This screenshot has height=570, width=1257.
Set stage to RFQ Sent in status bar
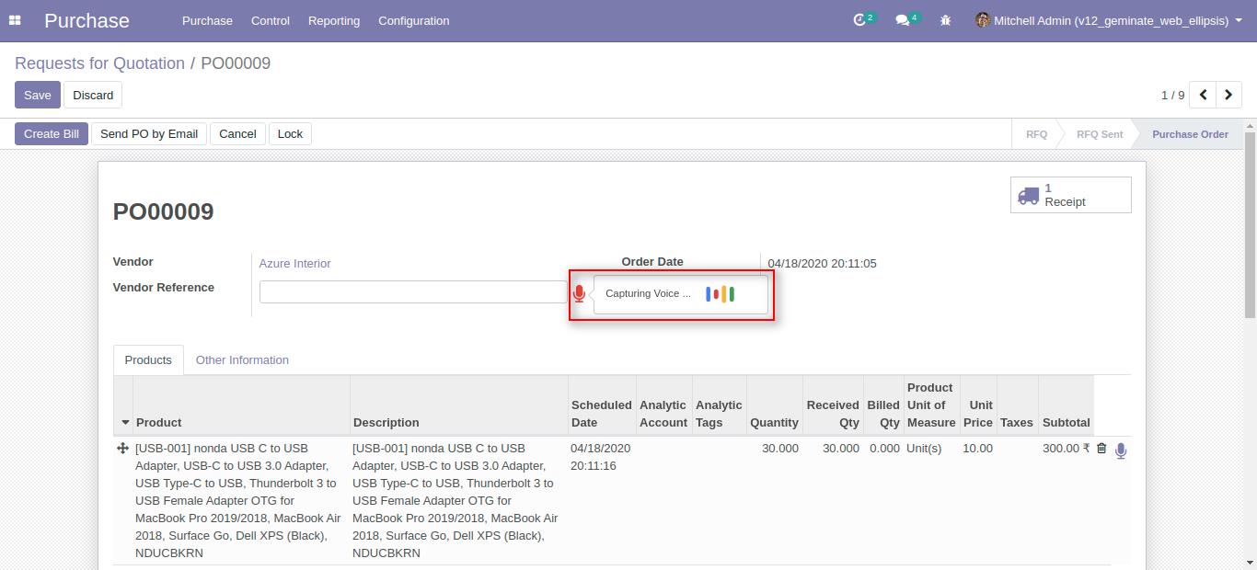[x=1099, y=134]
